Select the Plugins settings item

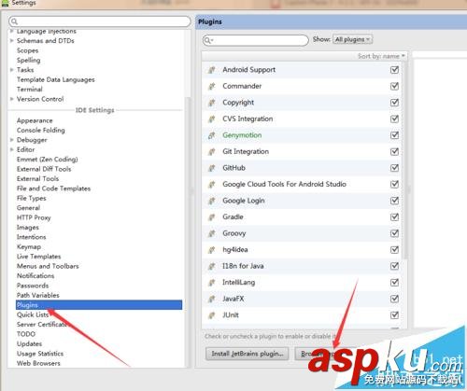[x=99, y=305]
